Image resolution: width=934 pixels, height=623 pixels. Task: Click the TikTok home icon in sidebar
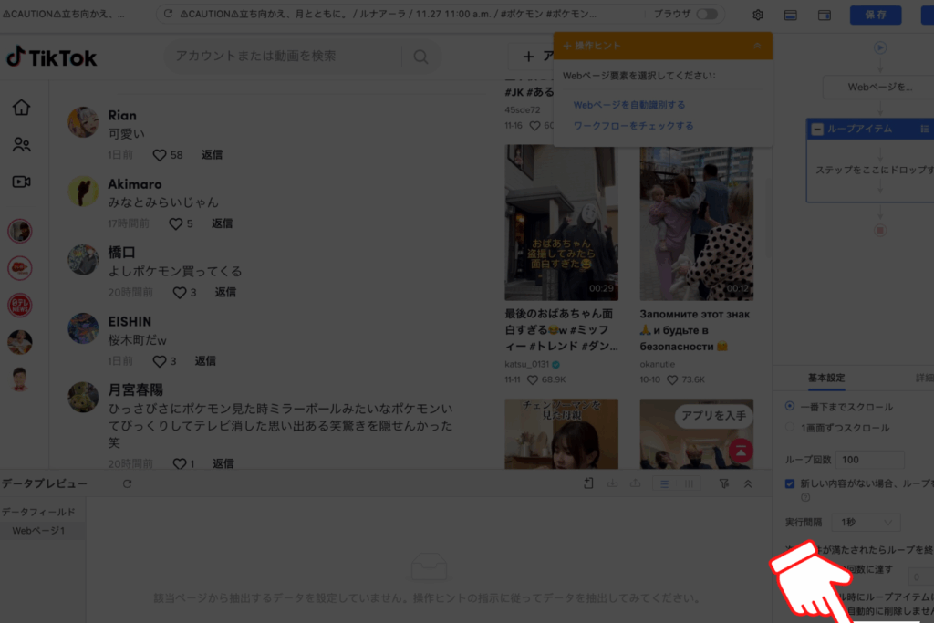click(x=21, y=108)
